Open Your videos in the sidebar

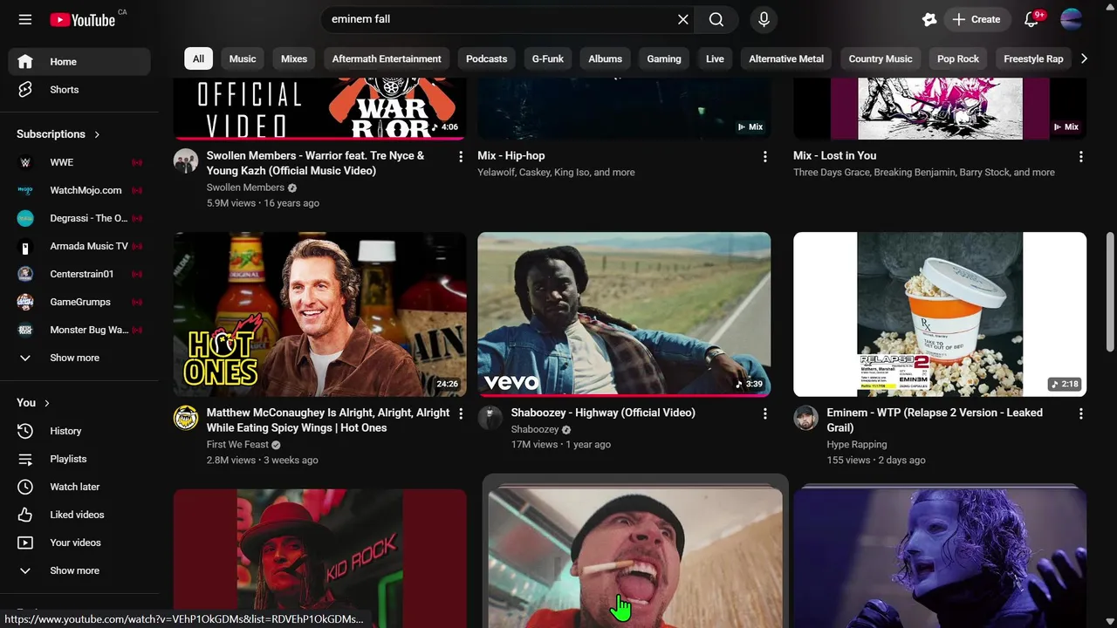tap(79, 543)
